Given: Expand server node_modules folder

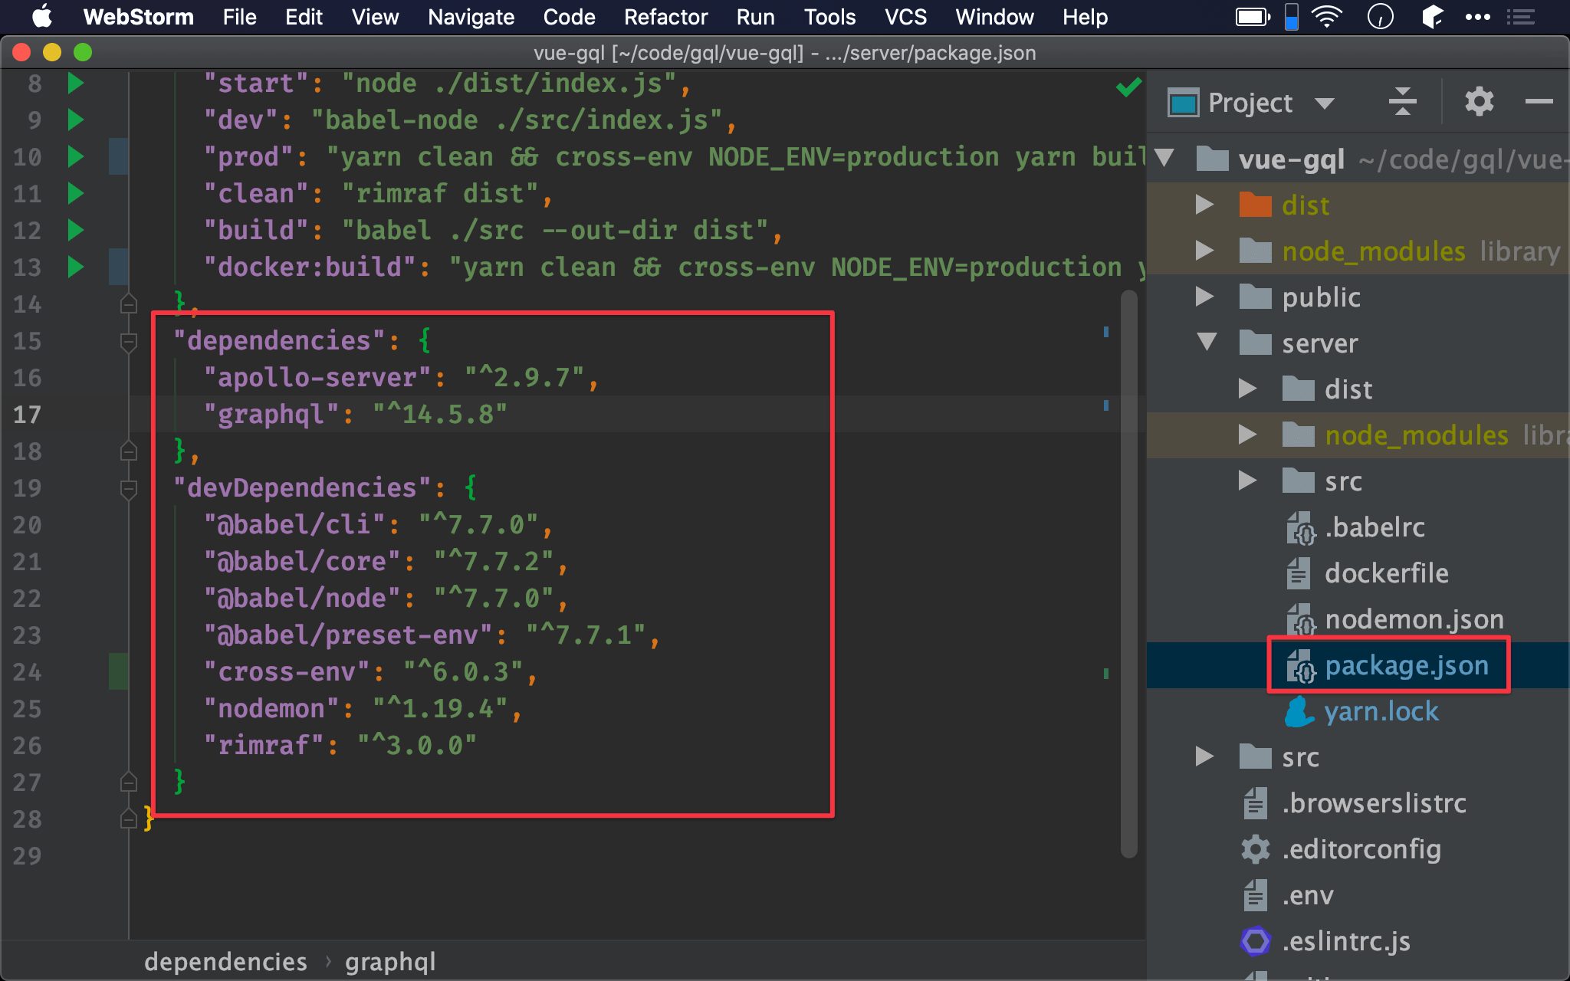Looking at the screenshot, I should point(1247,435).
